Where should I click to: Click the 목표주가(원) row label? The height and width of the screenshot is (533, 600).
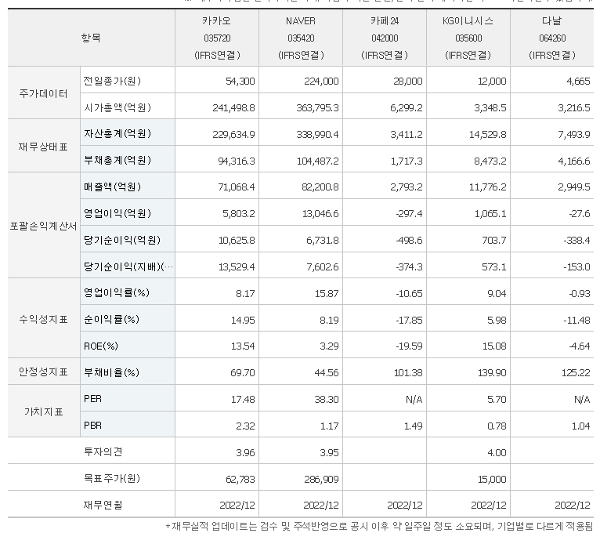click(112, 479)
